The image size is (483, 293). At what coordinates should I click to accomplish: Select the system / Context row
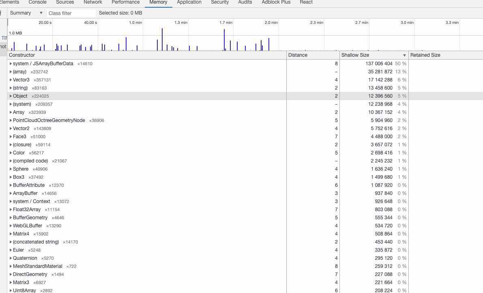click(x=245, y=201)
